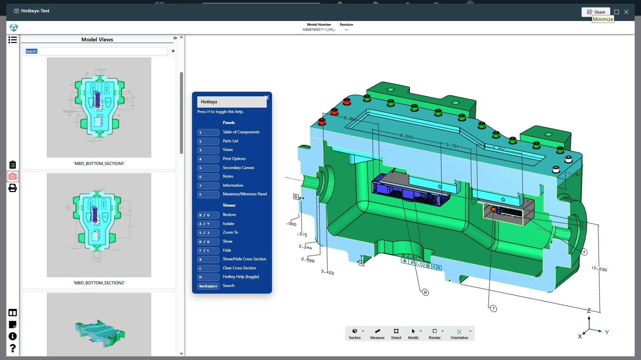Click the Share button

point(596,12)
